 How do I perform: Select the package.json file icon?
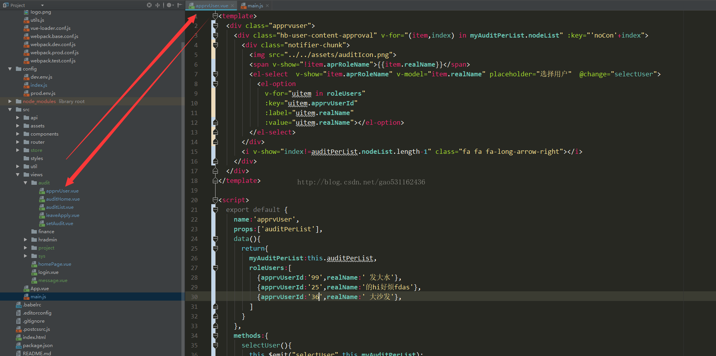pyautogui.click(x=19, y=346)
